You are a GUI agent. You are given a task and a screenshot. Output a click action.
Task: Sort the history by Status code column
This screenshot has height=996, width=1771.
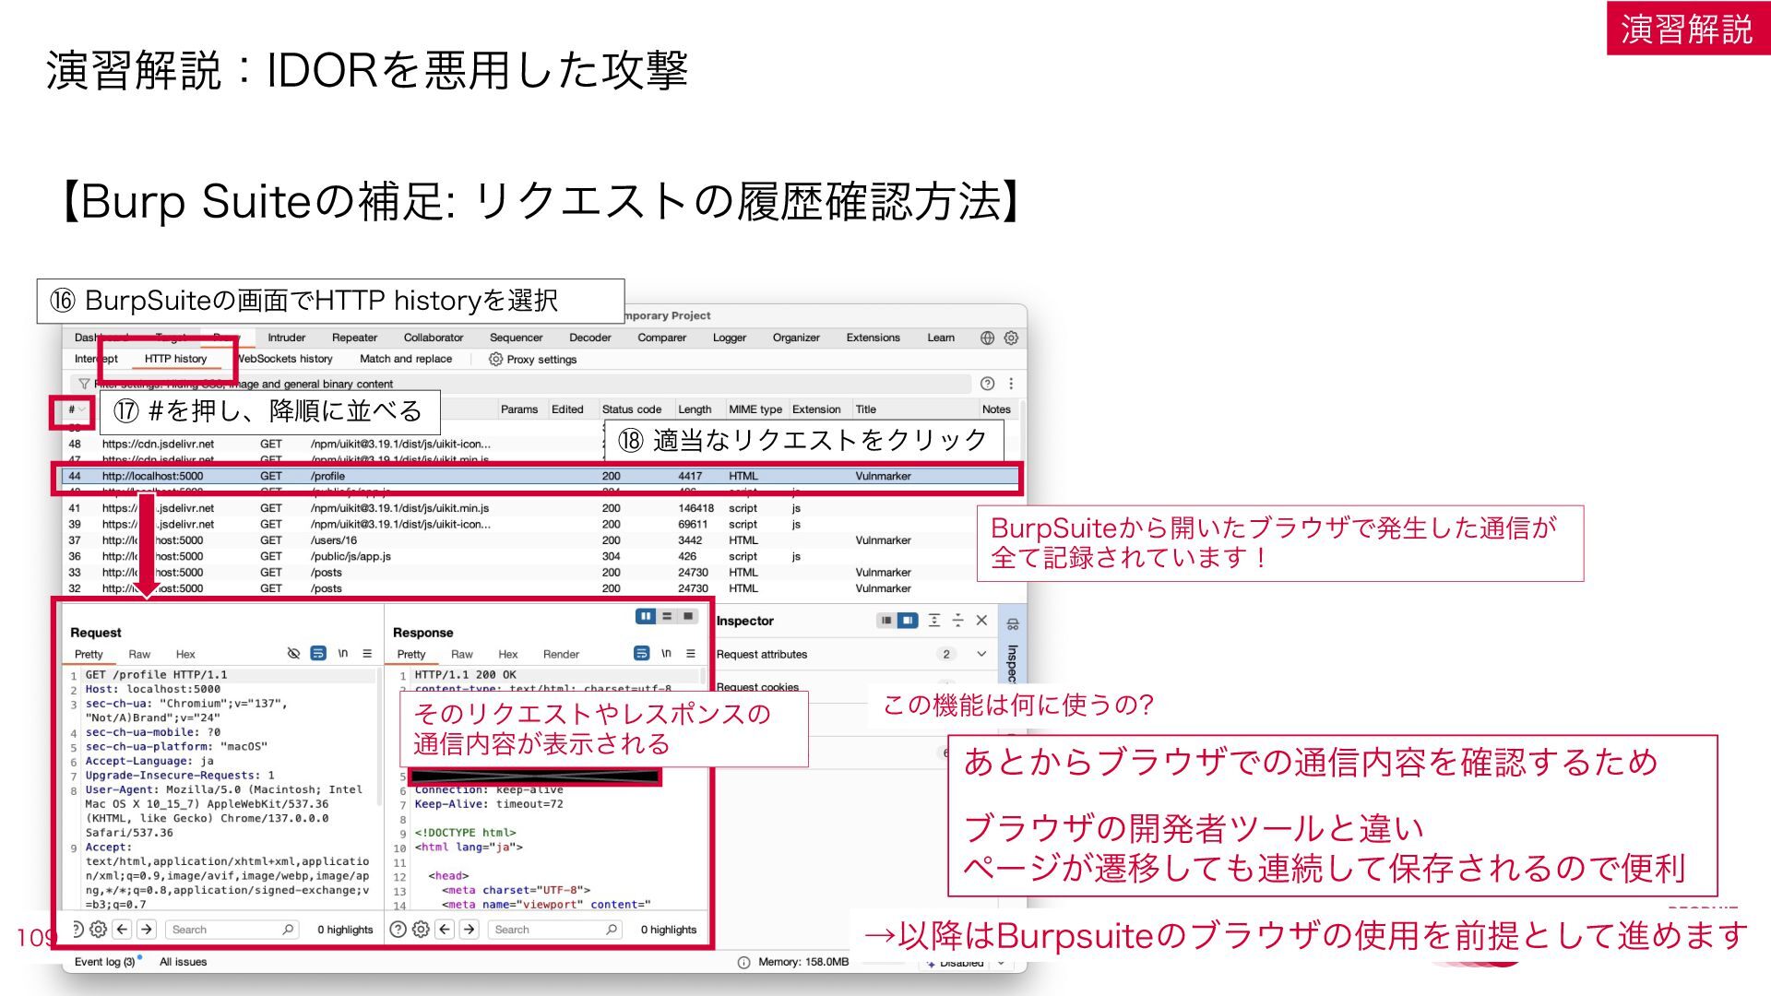(x=632, y=409)
